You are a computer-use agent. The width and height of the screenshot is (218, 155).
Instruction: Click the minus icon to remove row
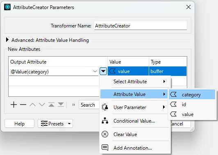click(23, 105)
